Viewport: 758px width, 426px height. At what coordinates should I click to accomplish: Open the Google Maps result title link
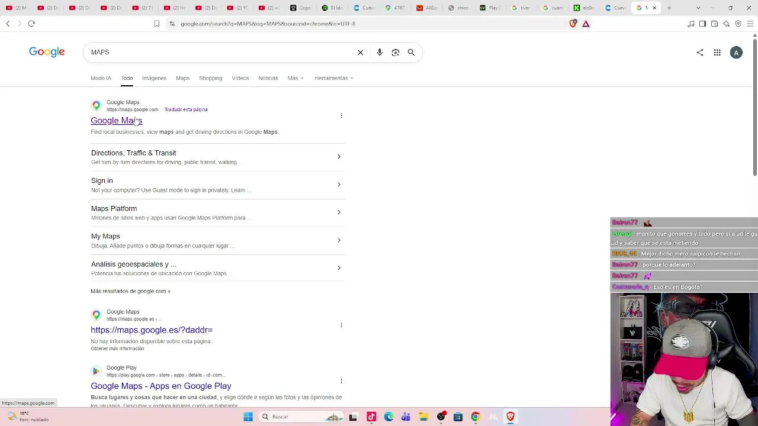tap(117, 121)
